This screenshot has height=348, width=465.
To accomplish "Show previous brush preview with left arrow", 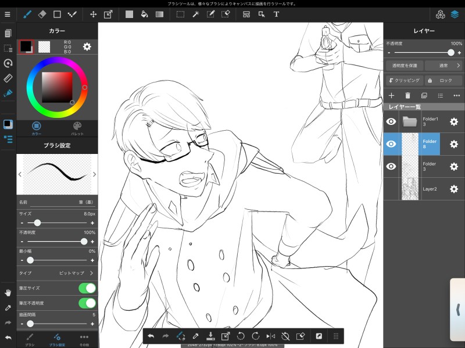I will 20,174.
